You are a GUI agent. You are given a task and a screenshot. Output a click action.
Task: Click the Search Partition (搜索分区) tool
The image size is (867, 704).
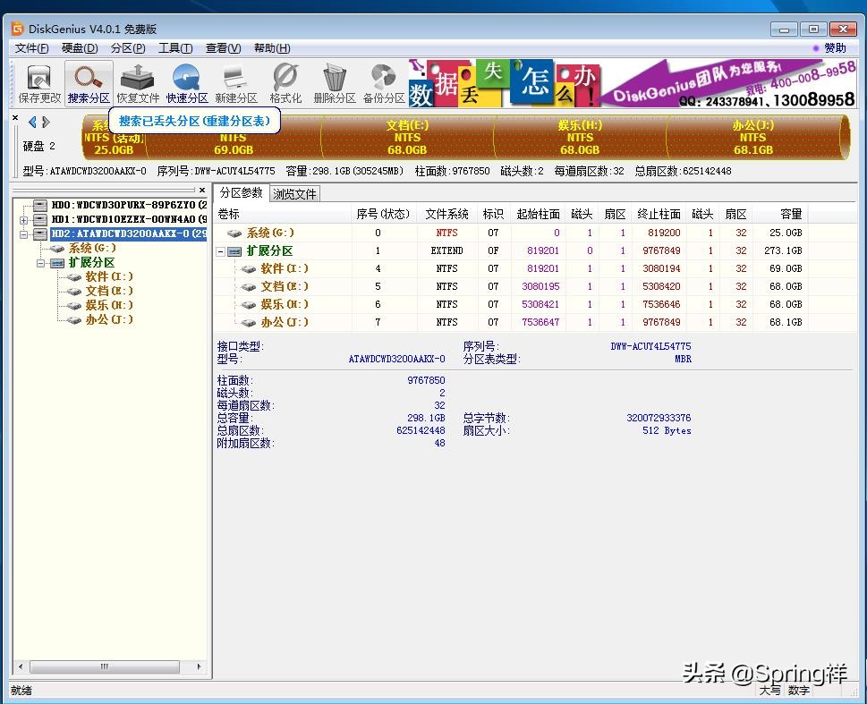(89, 84)
